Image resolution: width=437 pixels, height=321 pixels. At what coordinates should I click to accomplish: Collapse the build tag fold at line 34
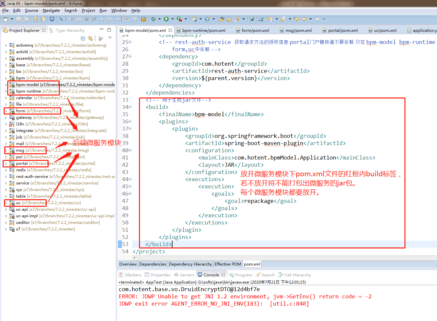[x=130, y=107]
